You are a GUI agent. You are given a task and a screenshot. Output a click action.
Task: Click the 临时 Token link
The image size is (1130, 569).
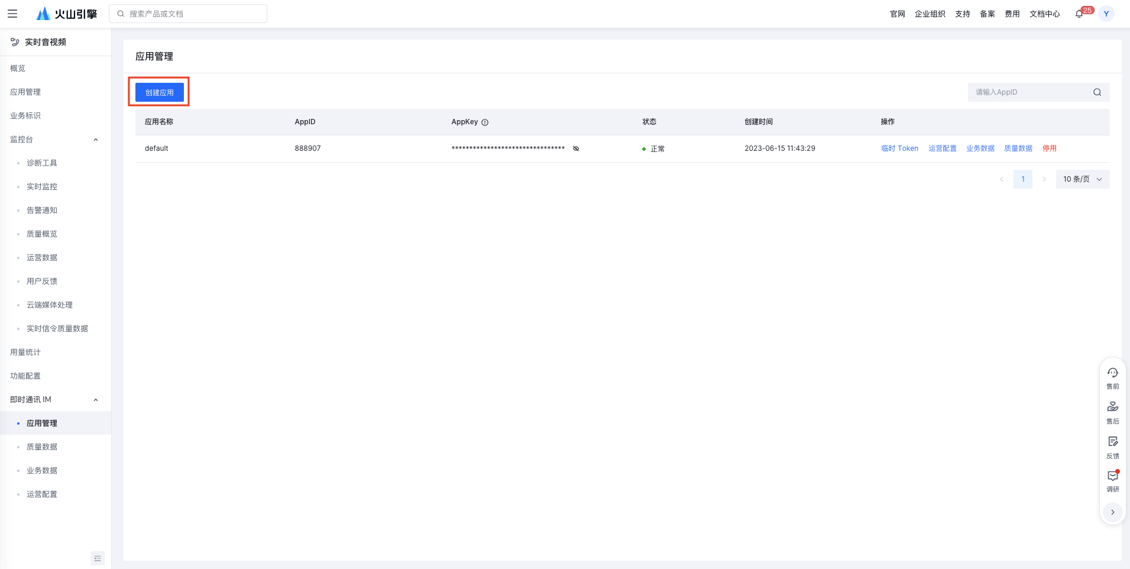click(x=899, y=148)
